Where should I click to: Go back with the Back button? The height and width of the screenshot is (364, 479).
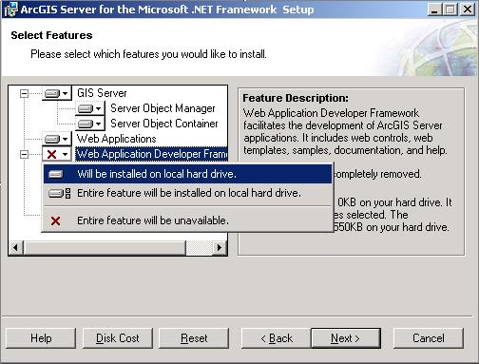(x=277, y=338)
